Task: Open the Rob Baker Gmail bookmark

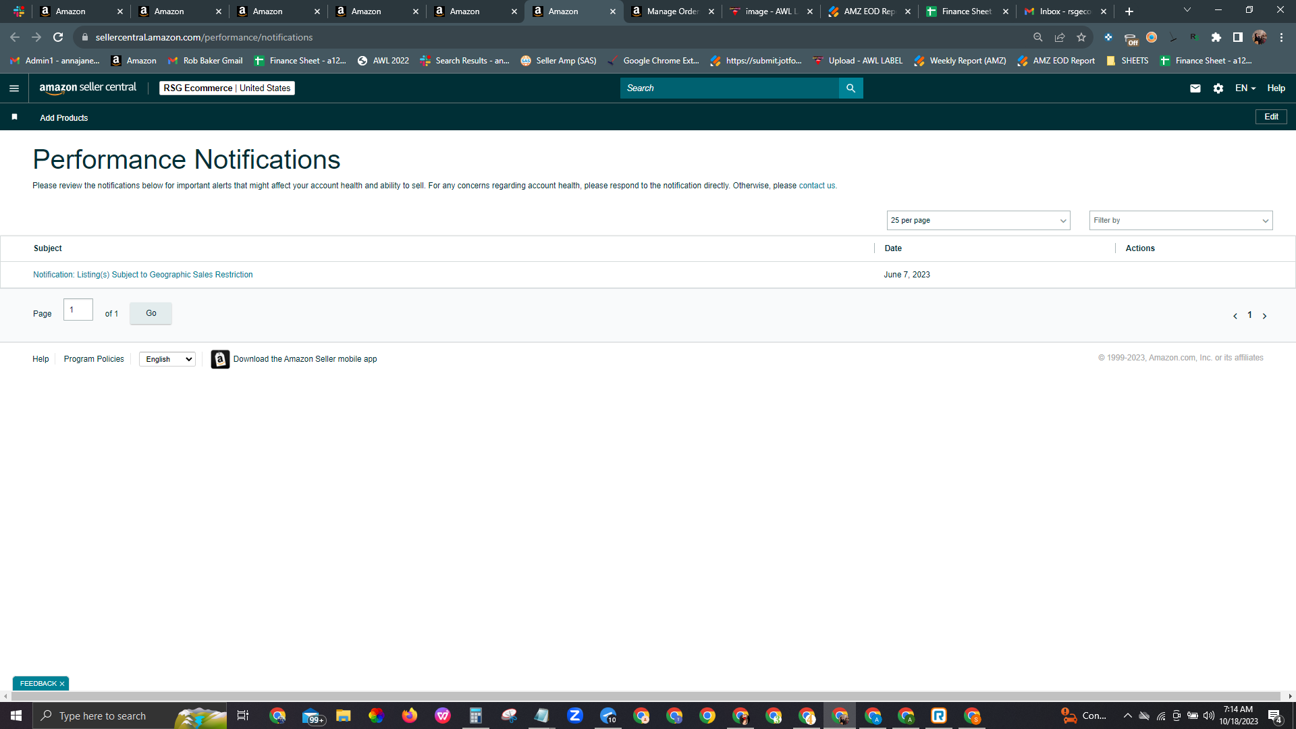Action: tap(205, 61)
